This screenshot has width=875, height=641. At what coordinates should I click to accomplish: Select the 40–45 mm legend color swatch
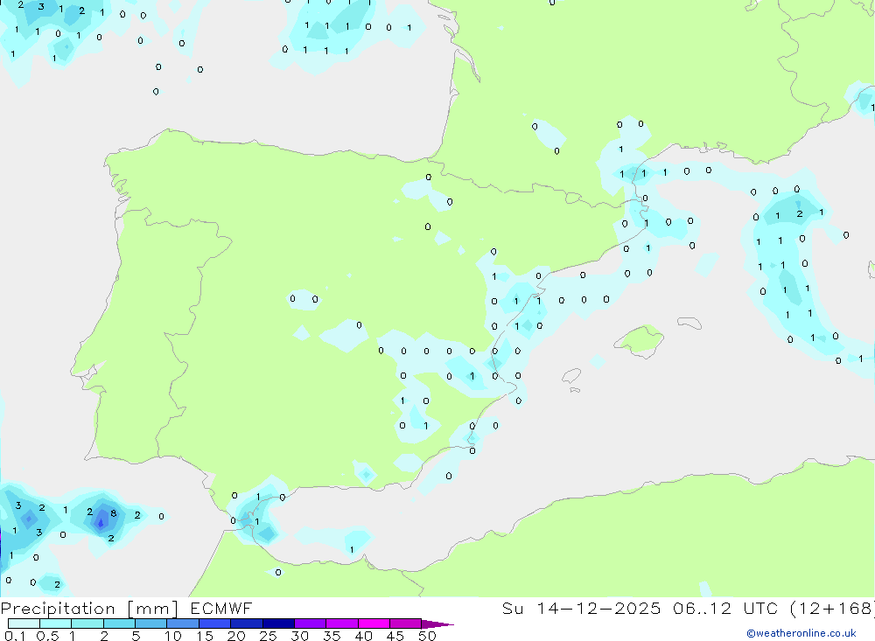point(374,624)
